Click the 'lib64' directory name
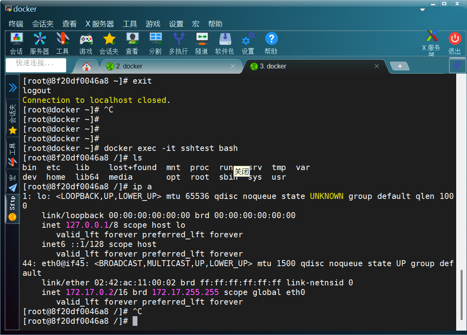467x335 pixels. click(x=87, y=177)
